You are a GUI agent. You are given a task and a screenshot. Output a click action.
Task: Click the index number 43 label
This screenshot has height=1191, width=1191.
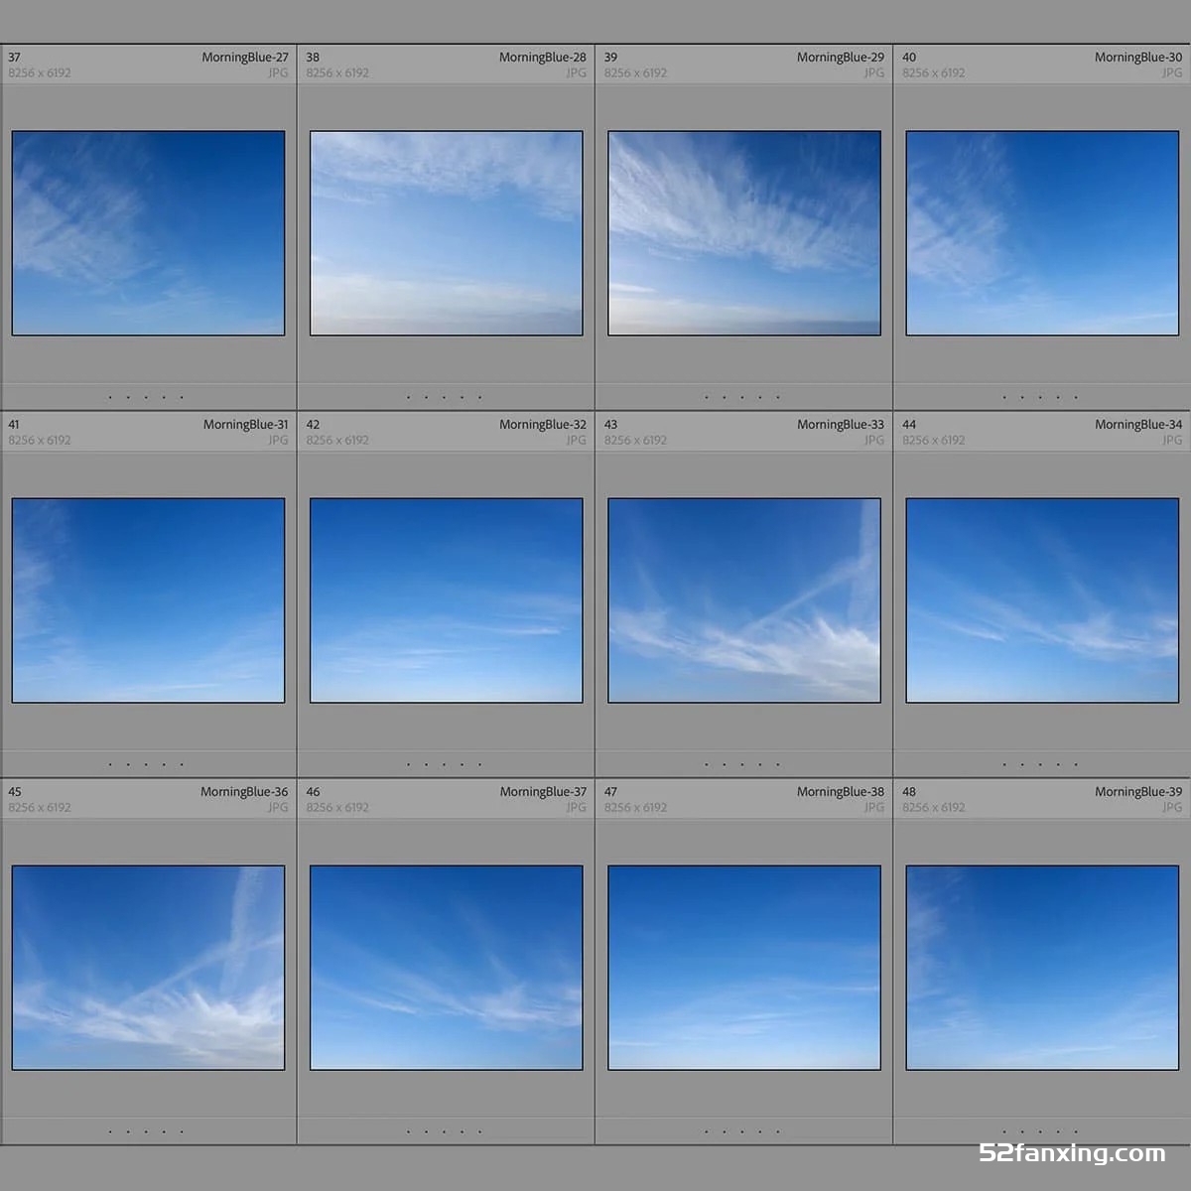point(610,425)
